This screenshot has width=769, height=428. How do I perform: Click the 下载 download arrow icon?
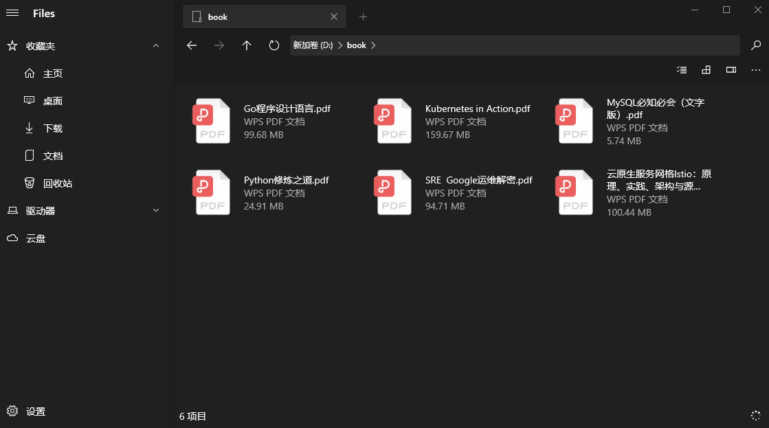point(30,128)
